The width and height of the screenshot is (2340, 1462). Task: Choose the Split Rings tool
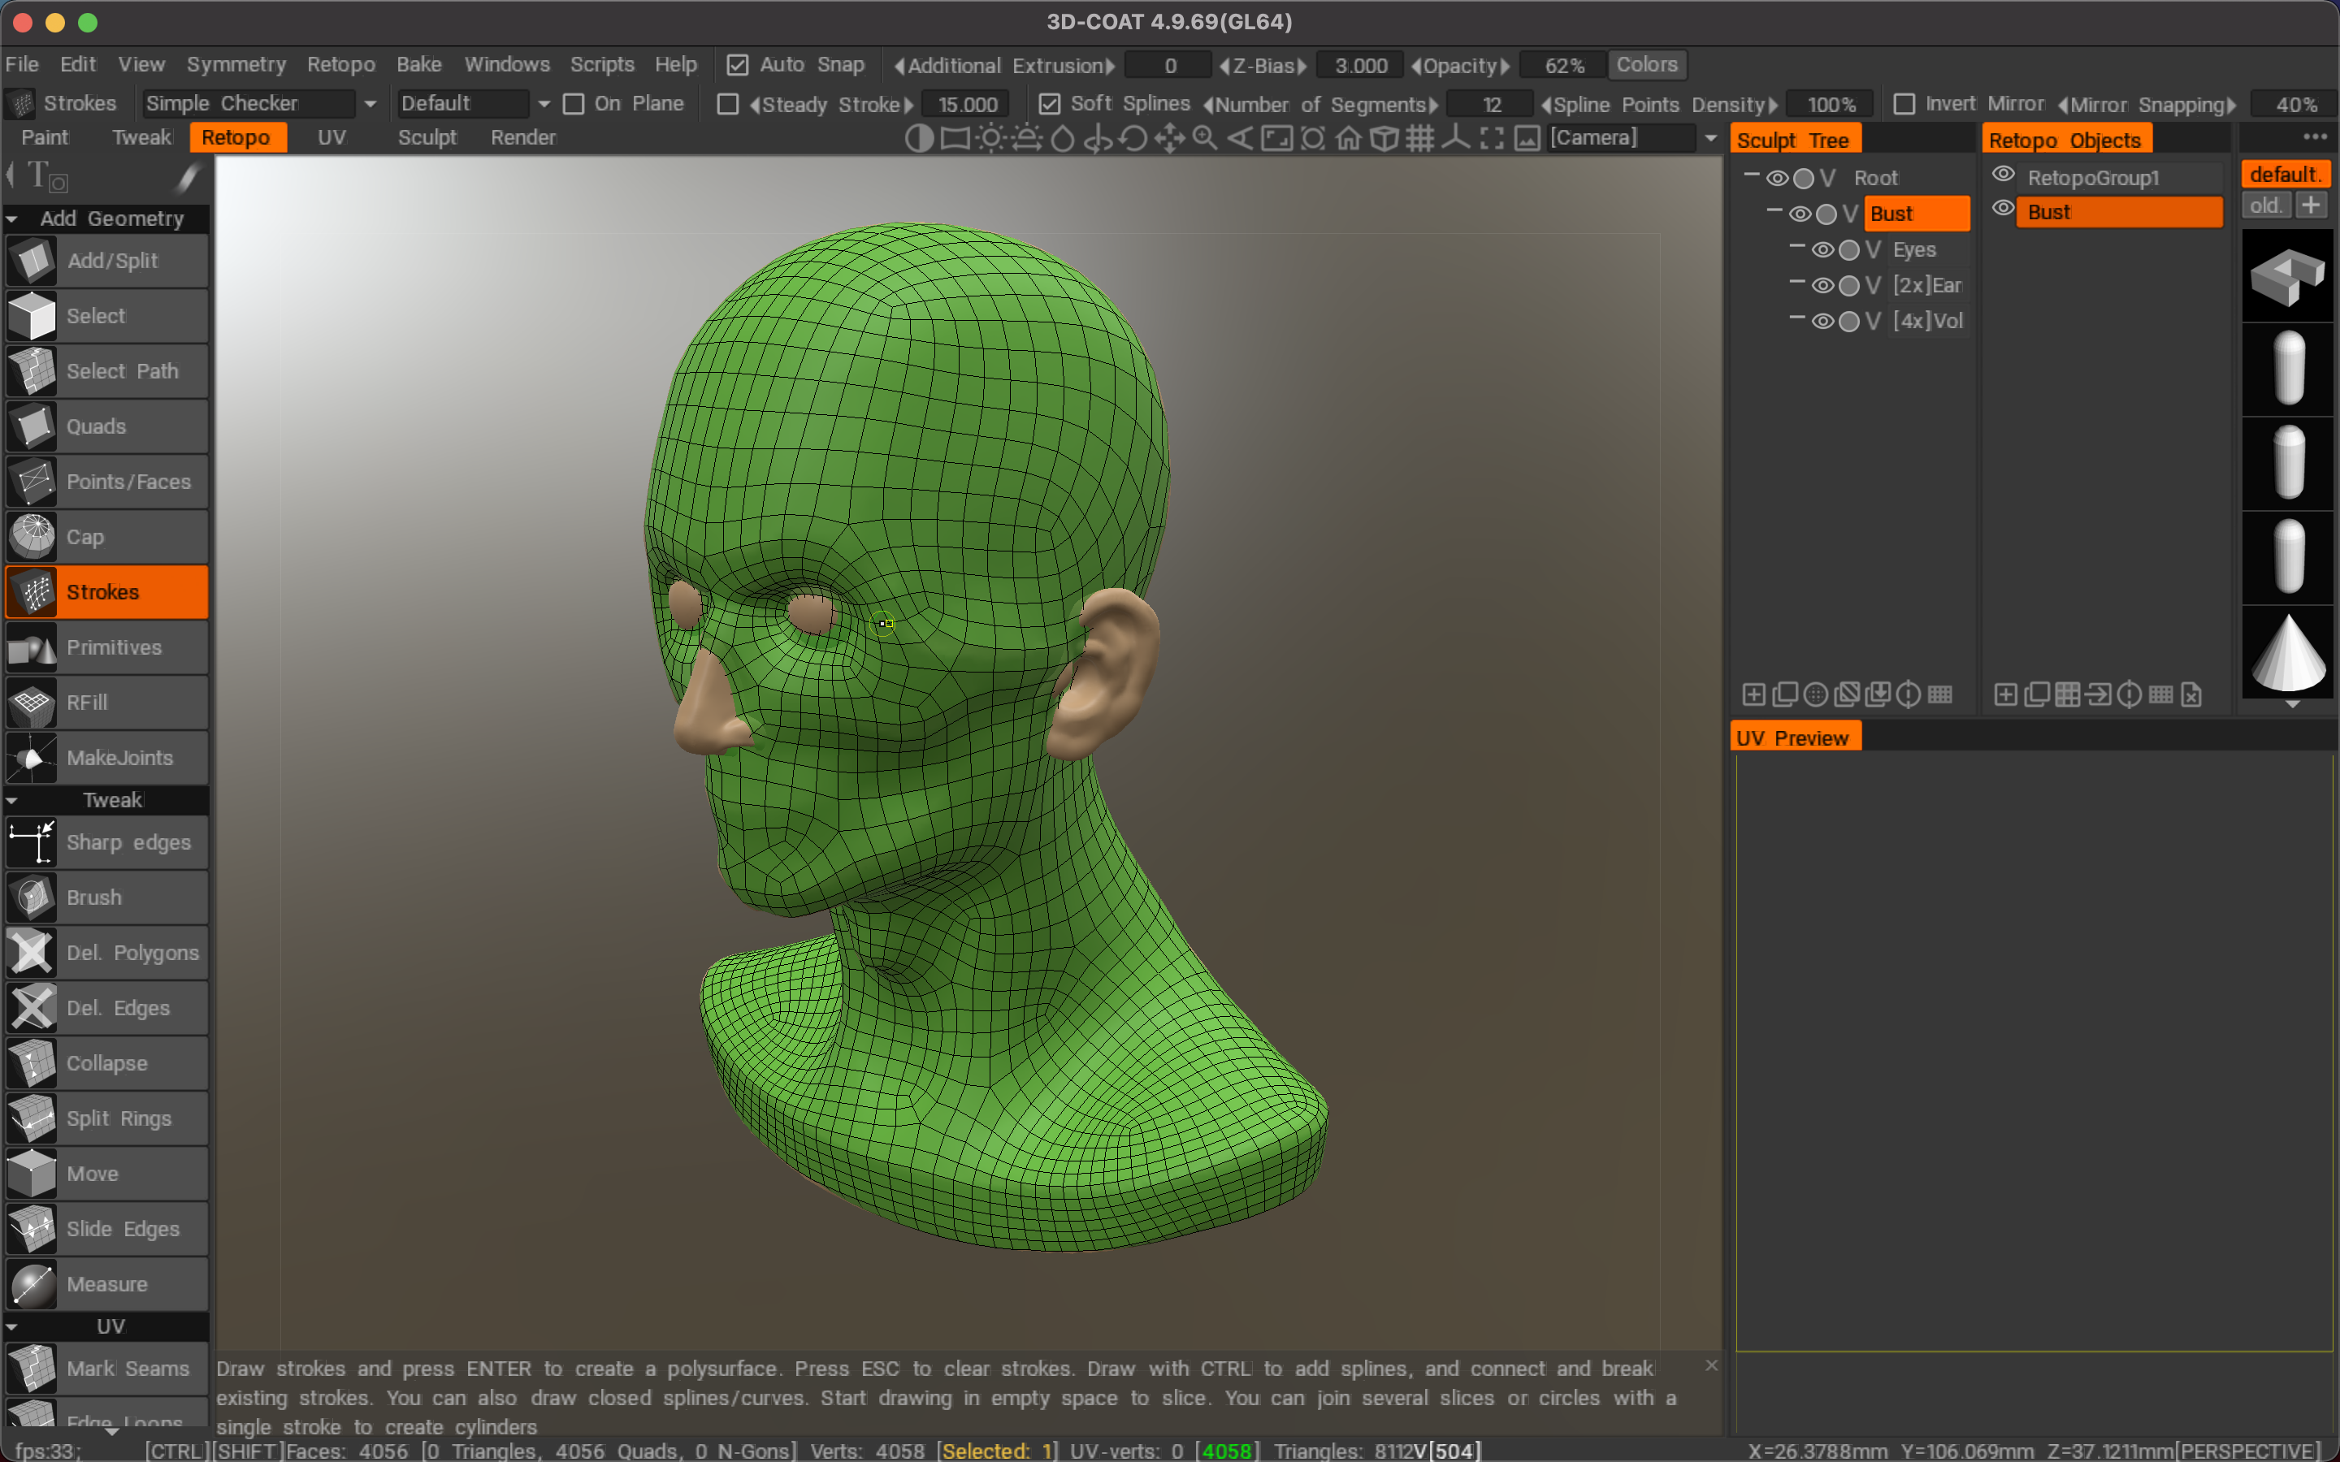click(106, 1118)
